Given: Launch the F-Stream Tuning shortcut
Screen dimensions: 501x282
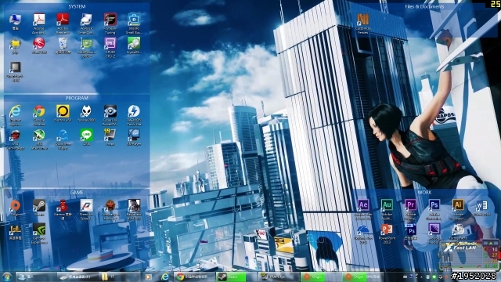Looking at the screenshot, I should [x=110, y=23].
